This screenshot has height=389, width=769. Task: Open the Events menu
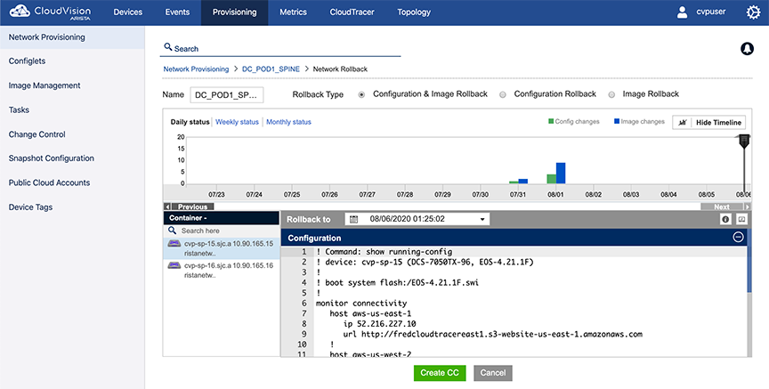tap(177, 12)
